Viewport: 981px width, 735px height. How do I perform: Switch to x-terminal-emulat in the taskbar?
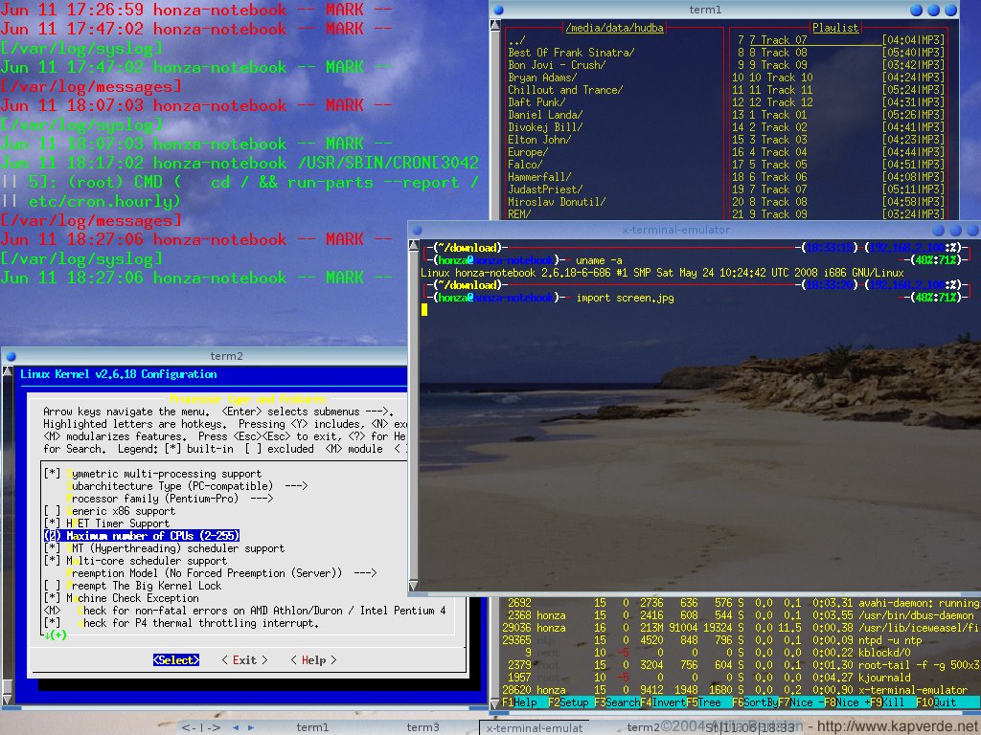click(x=535, y=728)
